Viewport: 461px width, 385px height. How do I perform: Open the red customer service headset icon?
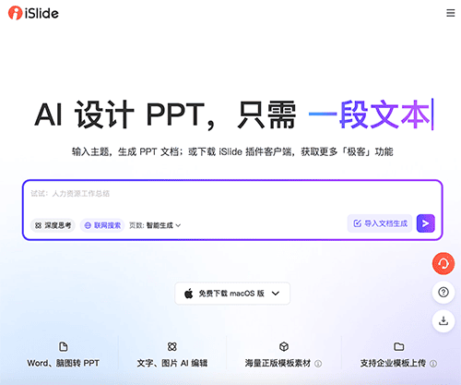443,263
